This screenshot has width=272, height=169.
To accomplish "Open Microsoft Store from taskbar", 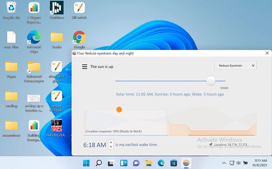I will coord(174,163).
